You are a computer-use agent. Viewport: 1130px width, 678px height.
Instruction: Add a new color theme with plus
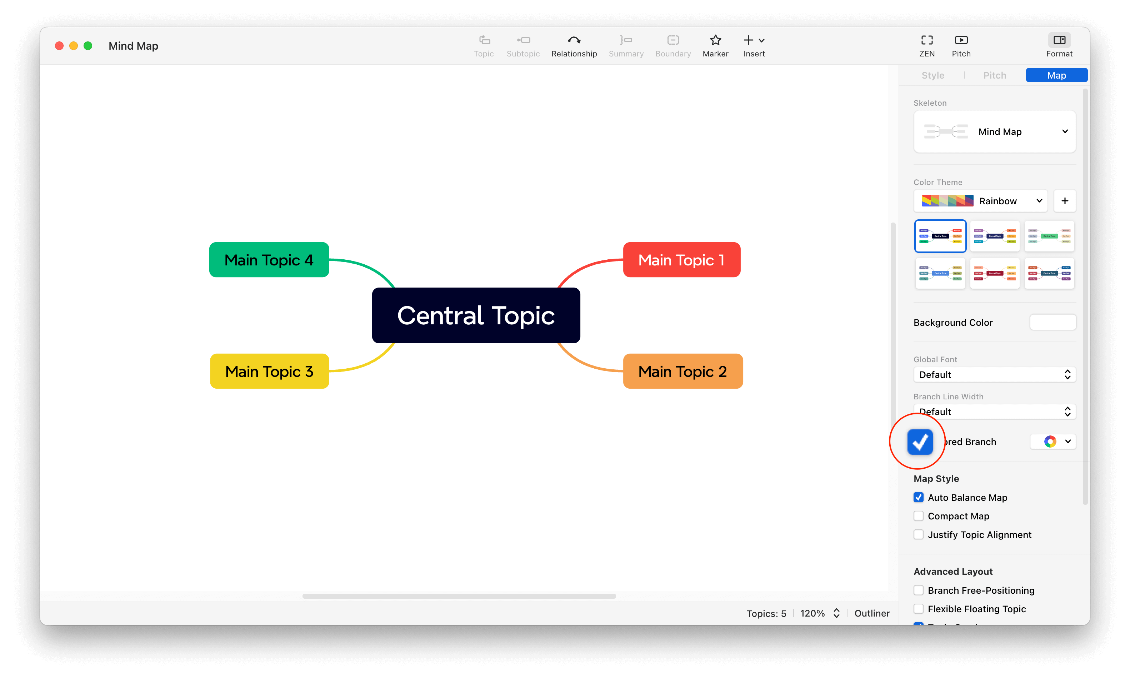click(x=1065, y=201)
